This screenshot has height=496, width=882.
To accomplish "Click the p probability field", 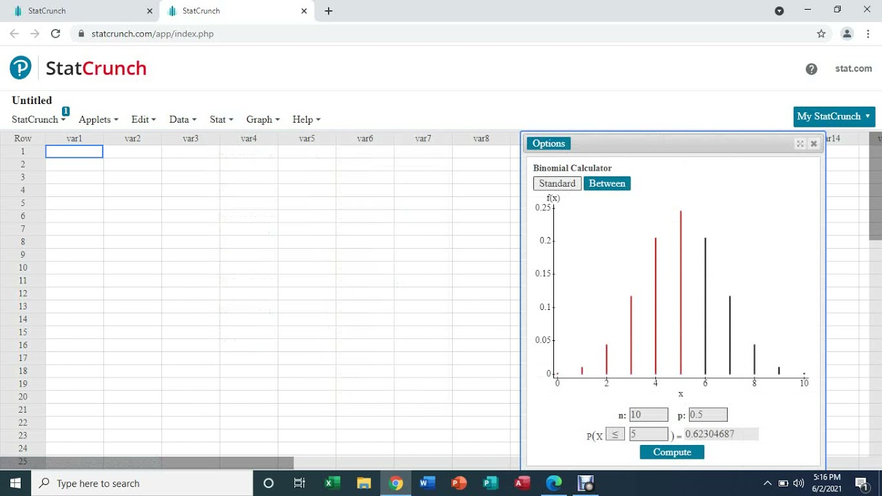I will tap(708, 415).
